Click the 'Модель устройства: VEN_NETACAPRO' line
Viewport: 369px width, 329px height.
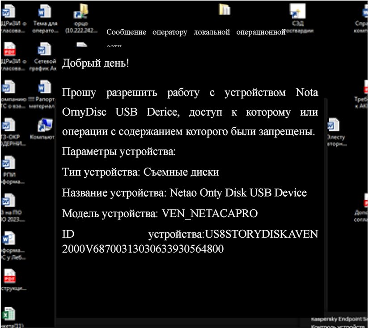click(160, 214)
